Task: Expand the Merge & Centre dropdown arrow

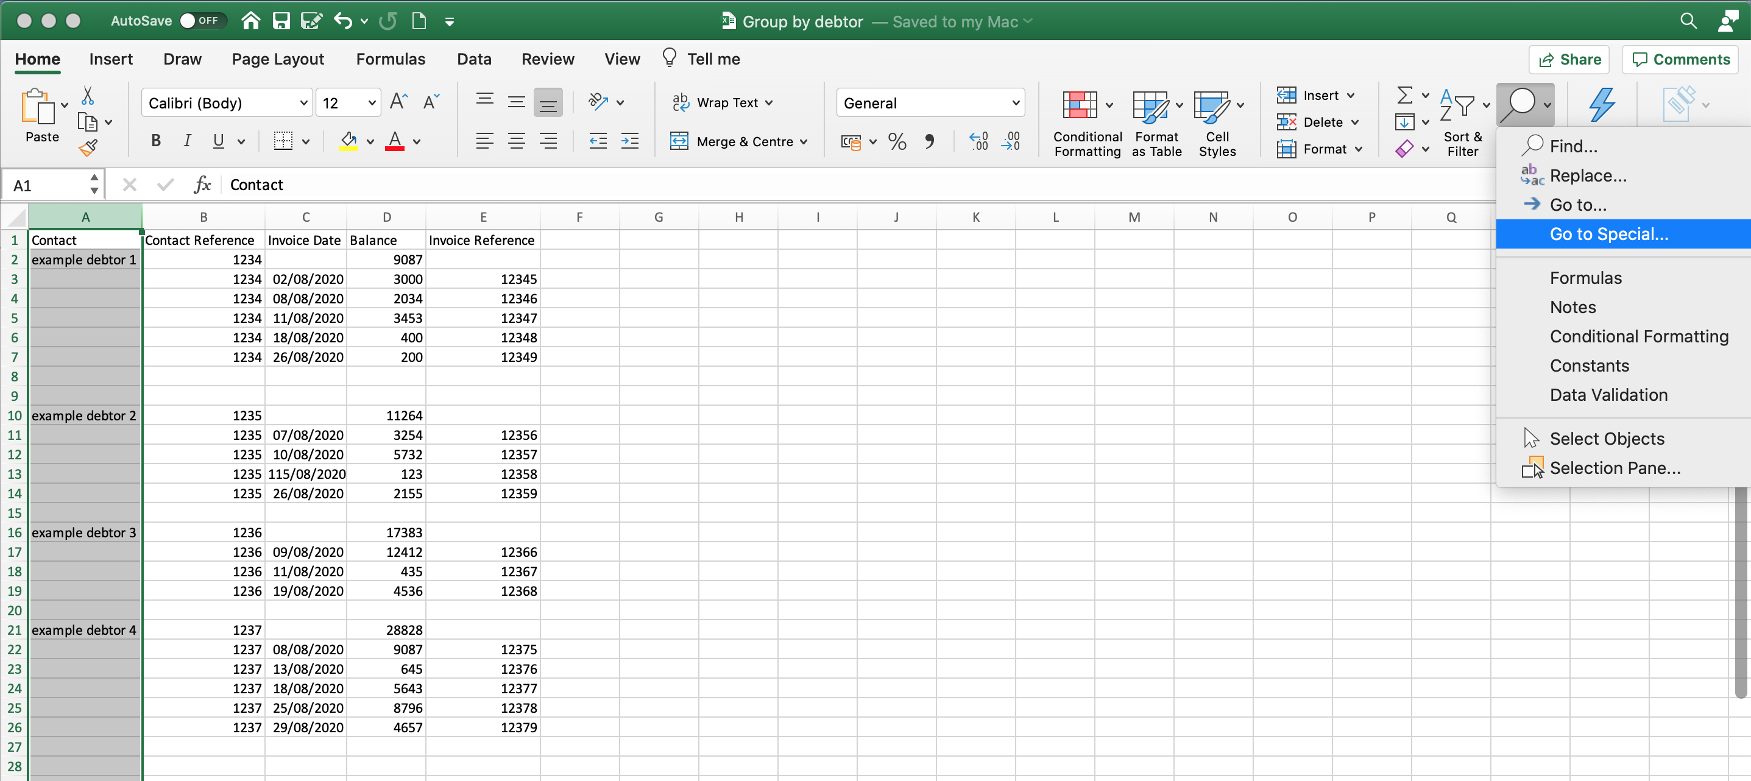Action: coord(804,142)
